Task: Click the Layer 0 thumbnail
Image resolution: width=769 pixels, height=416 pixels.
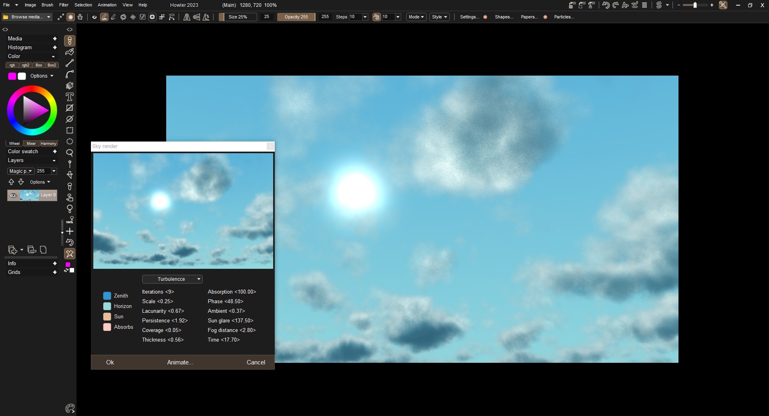Action: point(29,195)
